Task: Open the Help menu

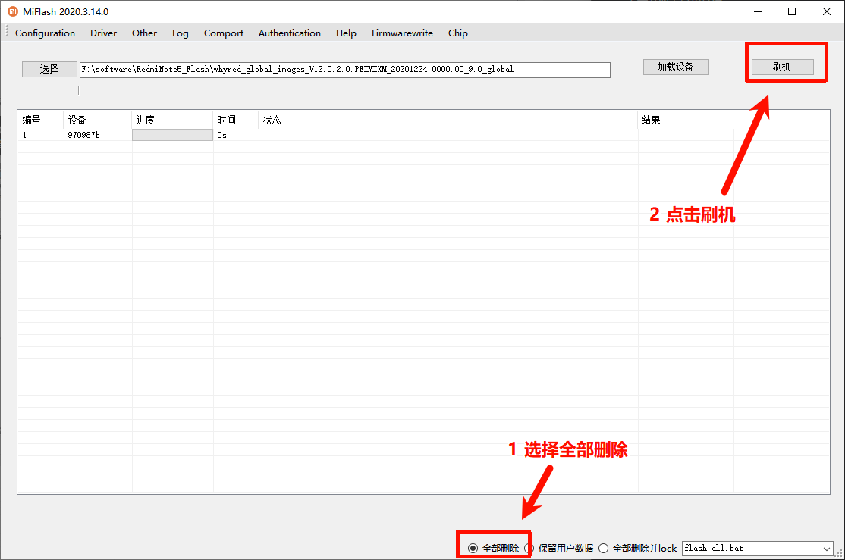Action: (x=346, y=33)
